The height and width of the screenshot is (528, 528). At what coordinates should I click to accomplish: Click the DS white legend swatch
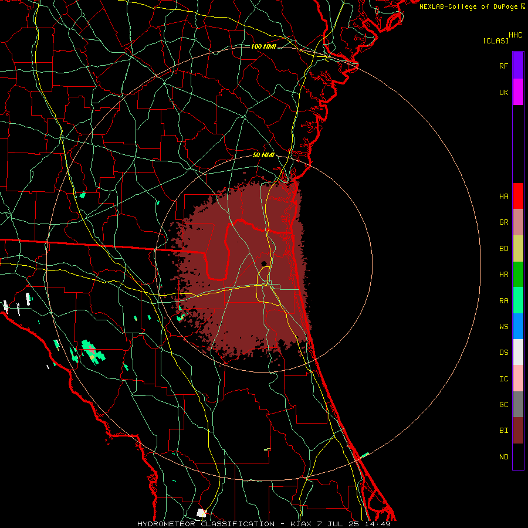tap(518, 352)
